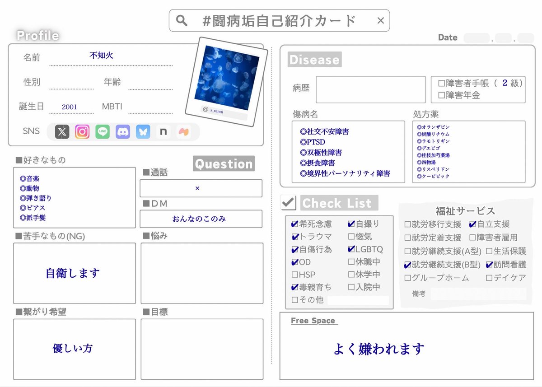Toggle the 就労継続支援(B型) checkbox
The height and width of the screenshot is (387, 542).
click(407, 265)
